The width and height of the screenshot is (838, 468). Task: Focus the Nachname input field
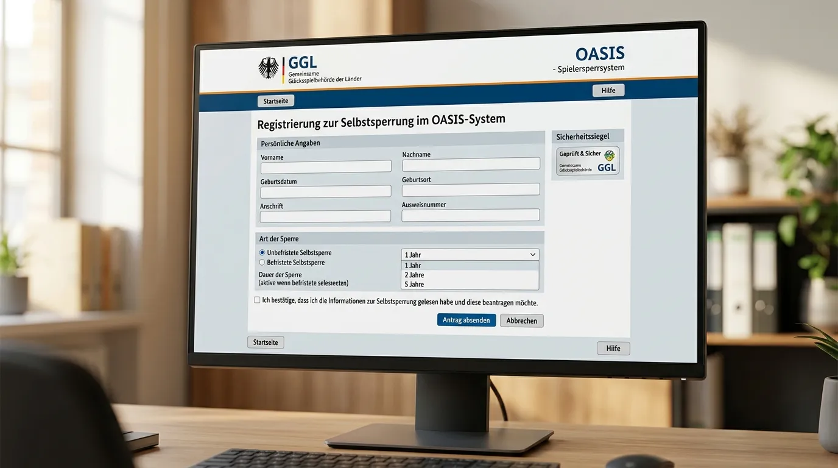[x=471, y=164]
